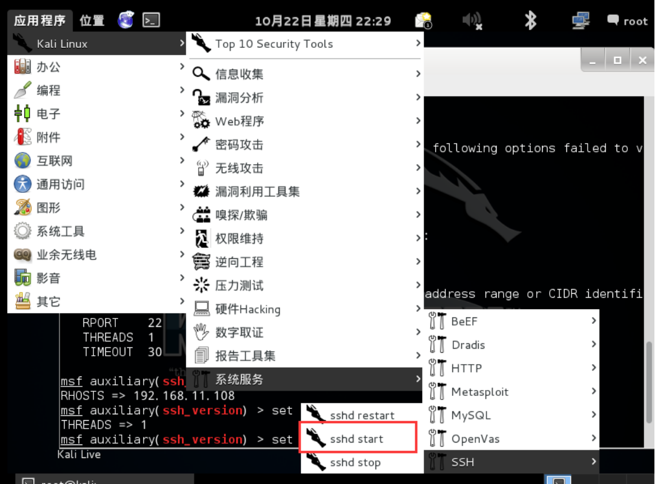Select sshd stop menu entry
Viewport: 655px width, 484px height.
(362, 462)
